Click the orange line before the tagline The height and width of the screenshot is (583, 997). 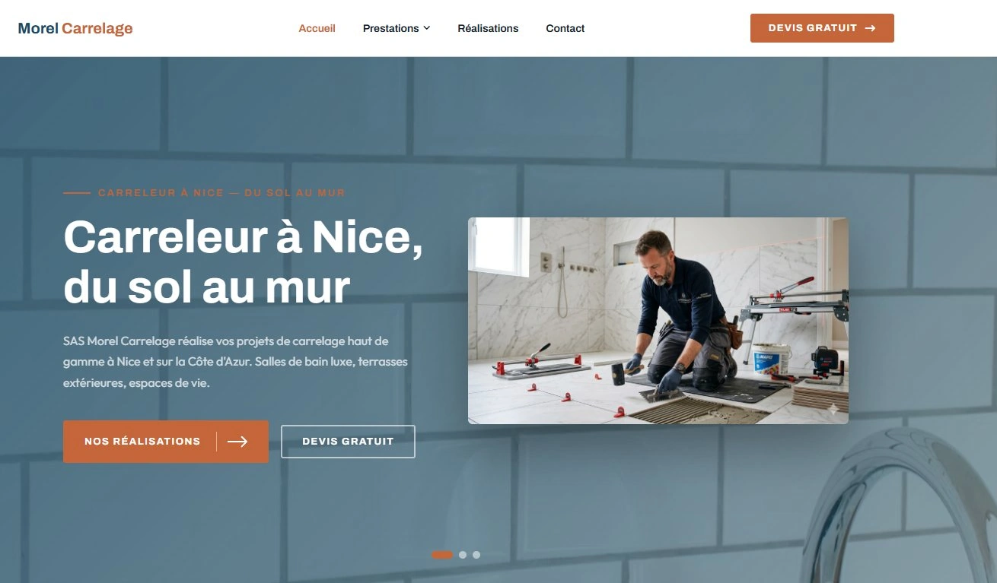click(x=77, y=193)
